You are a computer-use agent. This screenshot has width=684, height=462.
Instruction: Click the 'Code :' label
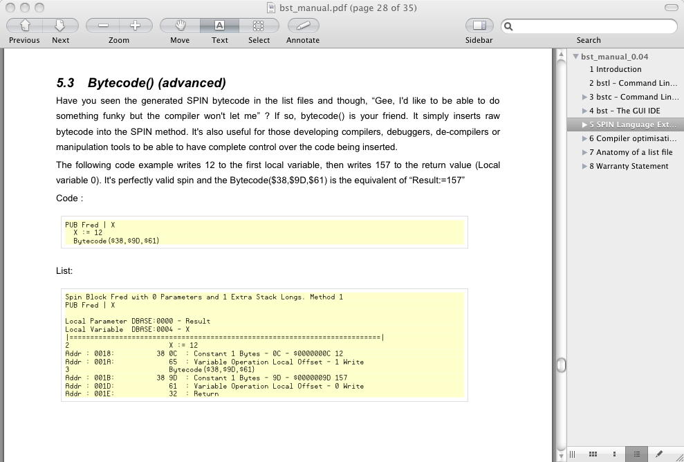click(x=69, y=198)
